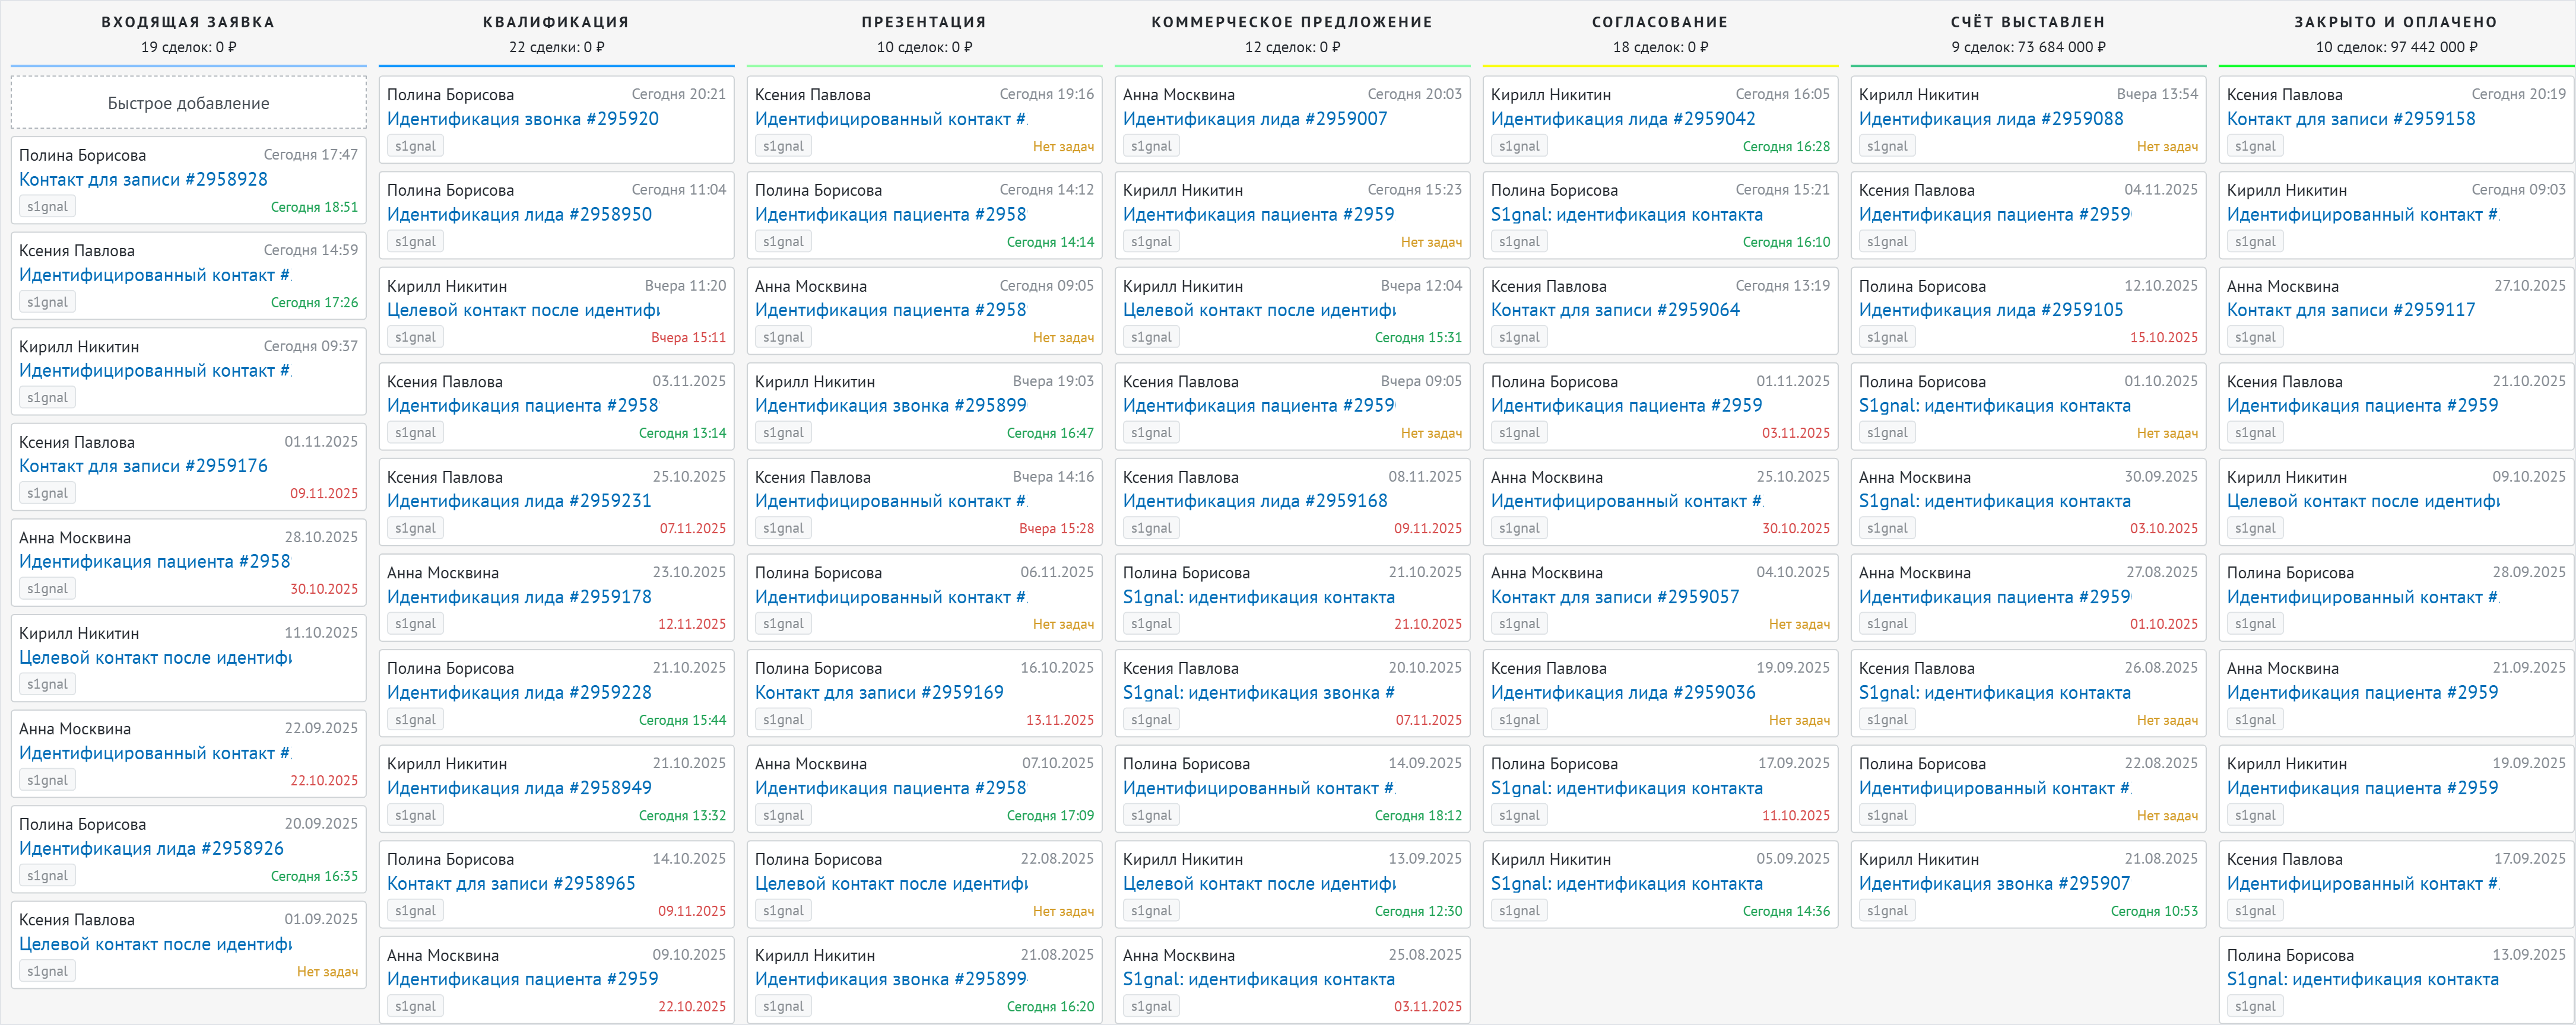Screen dimensions: 2576x1025
Task: Open deal Идентификация лида #2959105
Action: (1990, 311)
